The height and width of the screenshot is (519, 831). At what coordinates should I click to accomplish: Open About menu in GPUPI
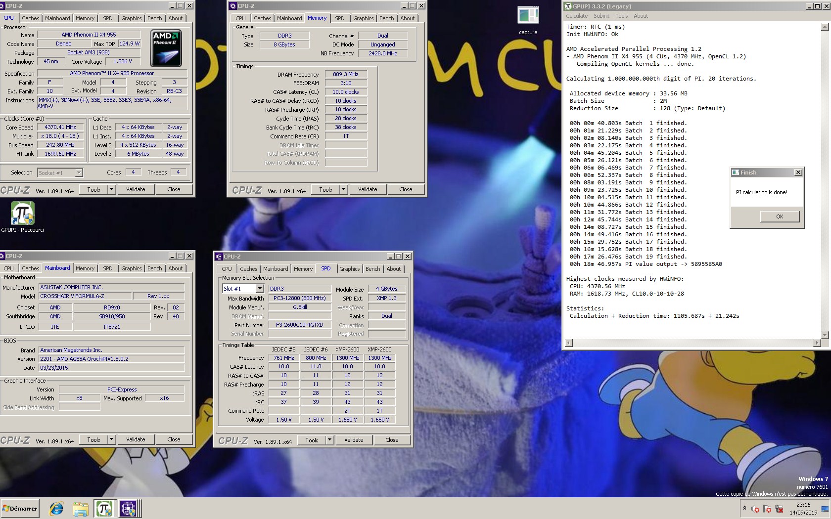pyautogui.click(x=641, y=16)
